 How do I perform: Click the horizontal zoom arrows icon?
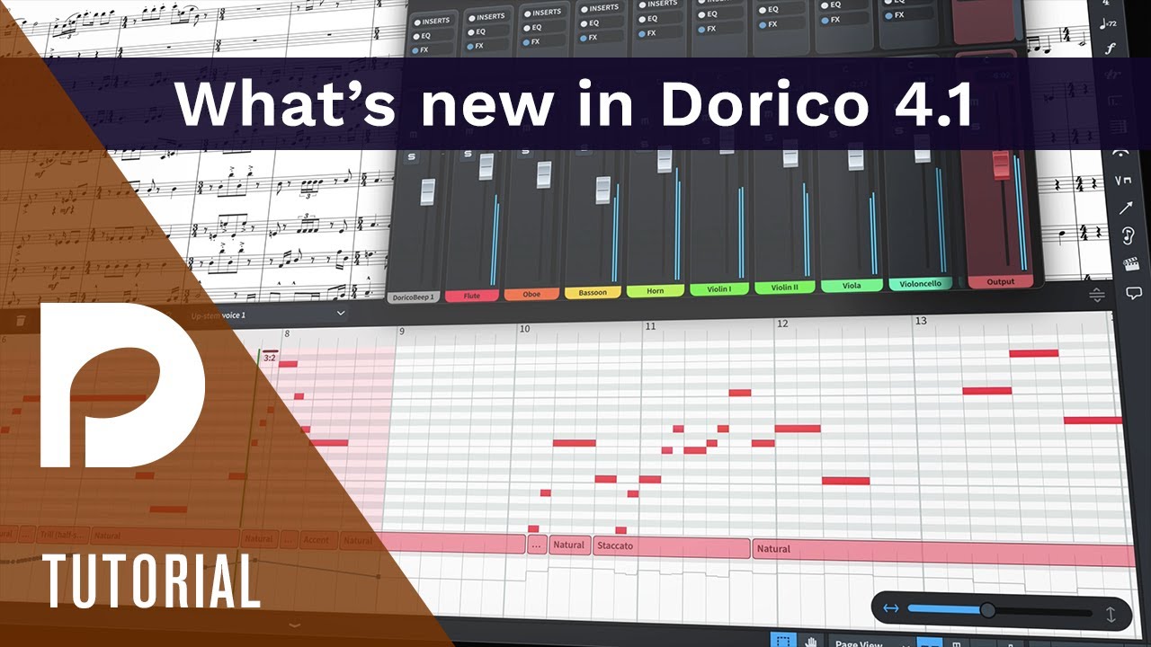(890, 609)
